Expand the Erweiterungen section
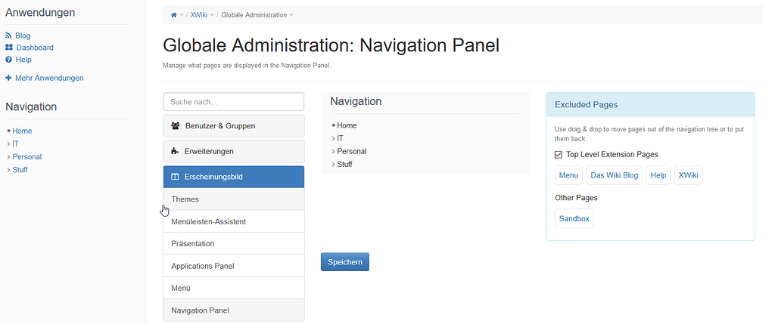The width and height of the screenshot is (775, 324). [234, 151]
